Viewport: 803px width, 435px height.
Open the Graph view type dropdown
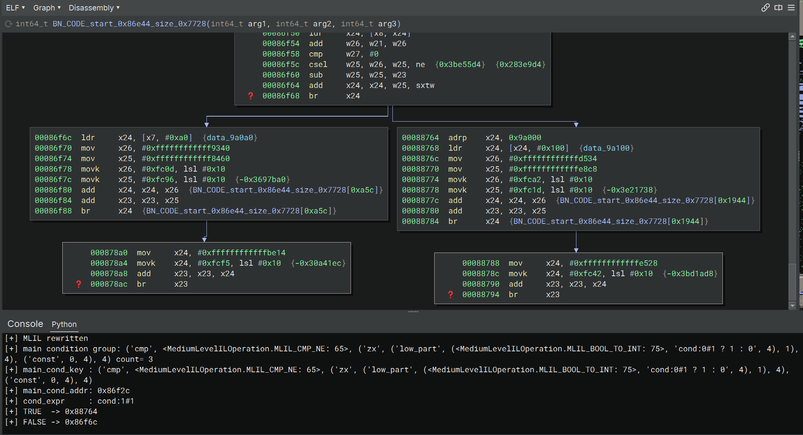point(47,8)
